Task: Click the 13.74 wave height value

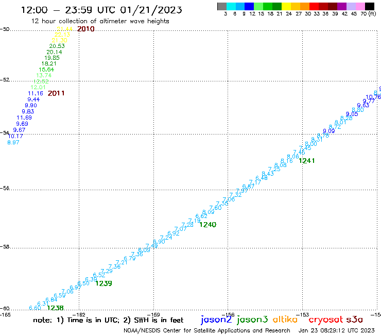Action: pyautogui.click(x=44, y=75)
